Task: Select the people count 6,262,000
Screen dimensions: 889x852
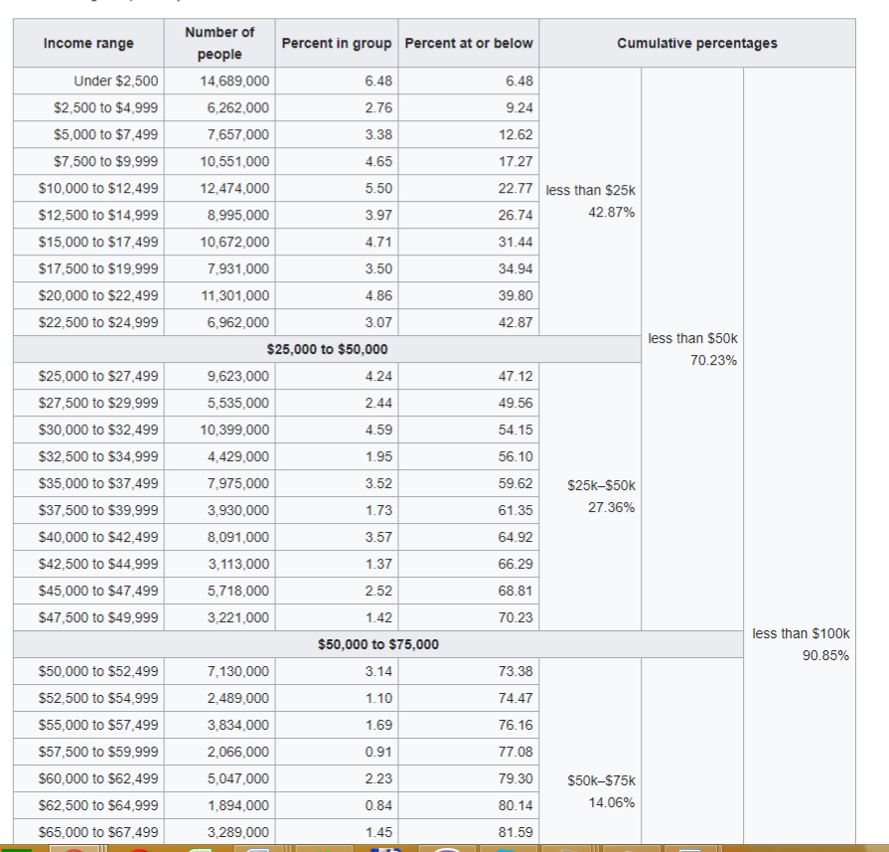Action: coord(237,107)
